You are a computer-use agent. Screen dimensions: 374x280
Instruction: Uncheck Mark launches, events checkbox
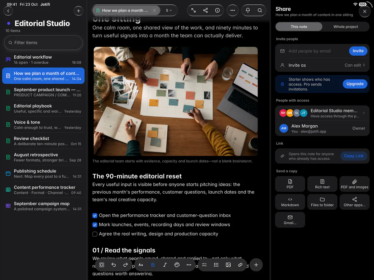pos(95,225)
